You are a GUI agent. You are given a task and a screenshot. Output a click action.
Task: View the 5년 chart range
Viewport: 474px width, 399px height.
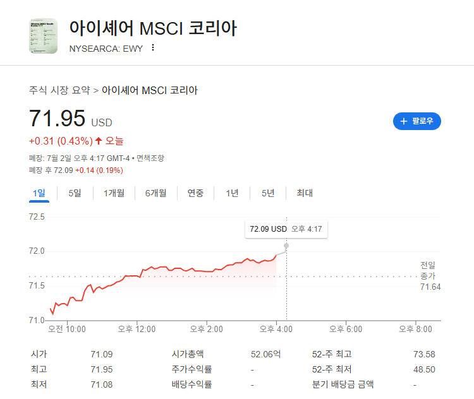click(268, 193)
